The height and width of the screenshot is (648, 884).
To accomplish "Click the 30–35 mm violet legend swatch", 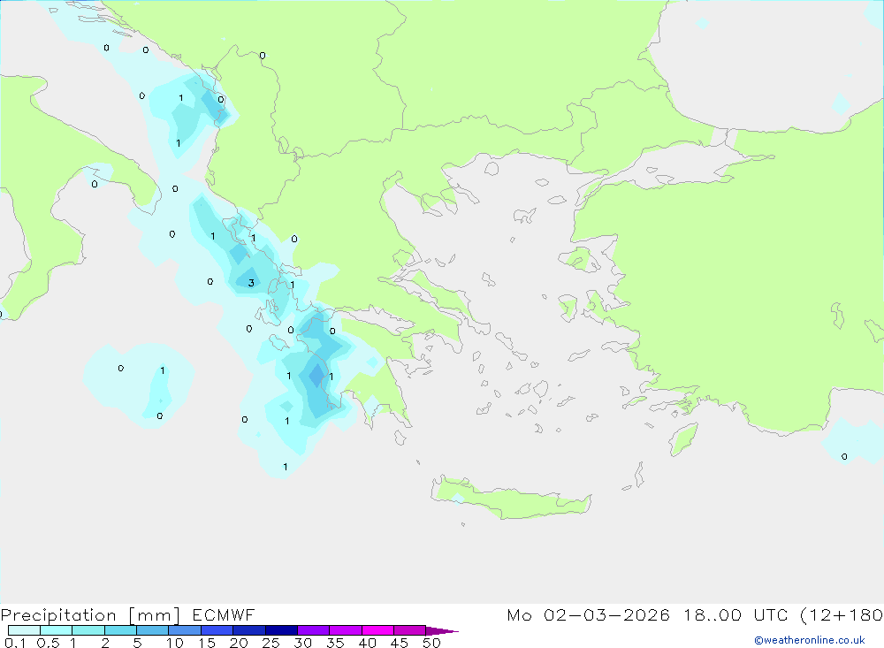I will (x=313, y=630).
